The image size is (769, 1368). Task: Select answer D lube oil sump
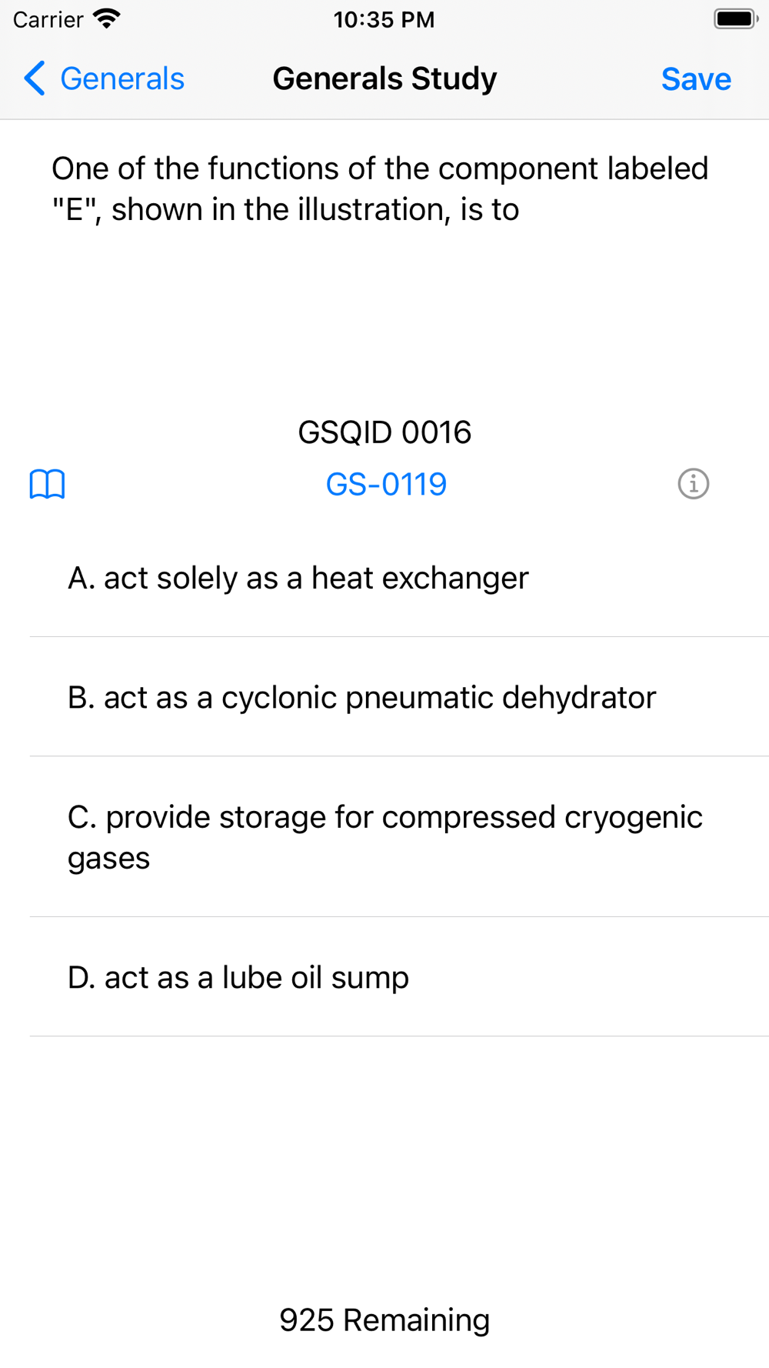click(399, 977)
